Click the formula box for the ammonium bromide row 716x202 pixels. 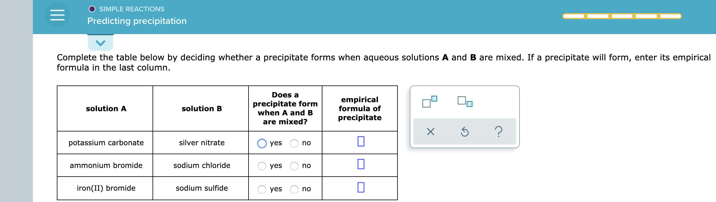click(361, 164)
